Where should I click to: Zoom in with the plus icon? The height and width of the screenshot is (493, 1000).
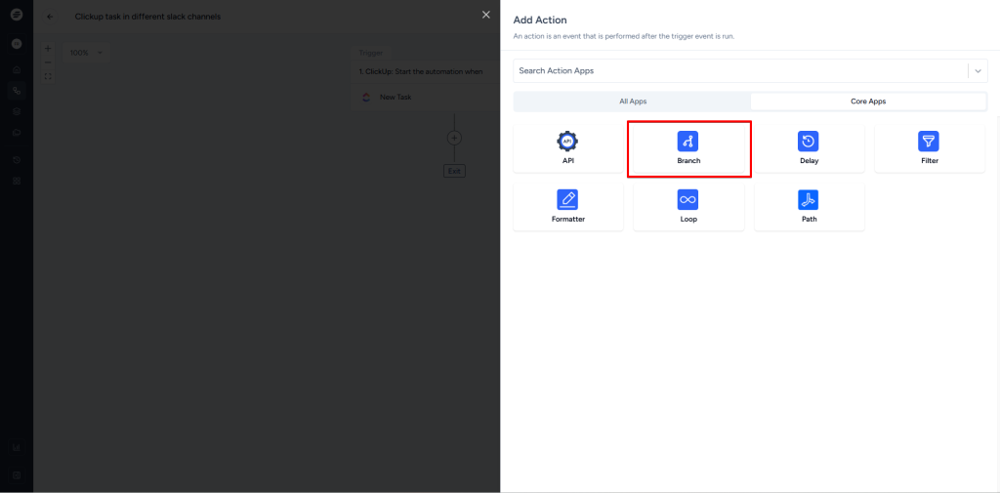[48, 48]
